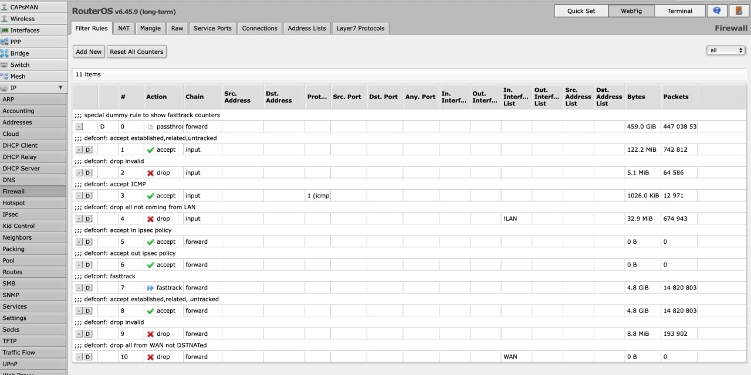The image size is (751, 375).
Task: Open Kid Control in the IP submenu
Action: point(33,226)
